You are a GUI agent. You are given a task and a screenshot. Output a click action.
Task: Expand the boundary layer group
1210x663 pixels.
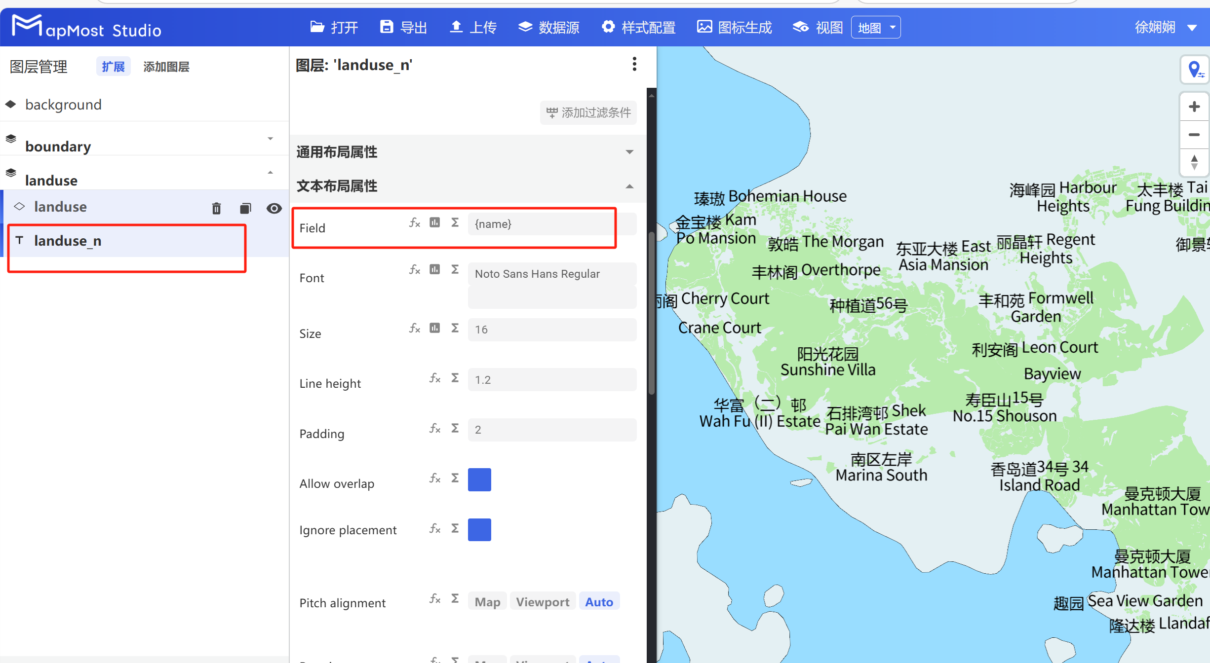coord(270,139)
